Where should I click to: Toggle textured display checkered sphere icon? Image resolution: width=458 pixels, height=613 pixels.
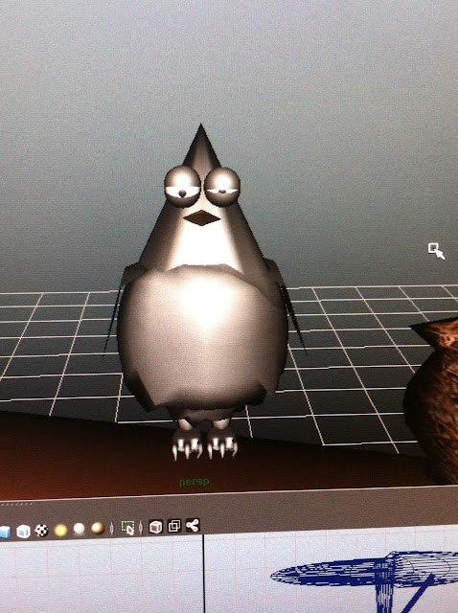click(41, 530)
